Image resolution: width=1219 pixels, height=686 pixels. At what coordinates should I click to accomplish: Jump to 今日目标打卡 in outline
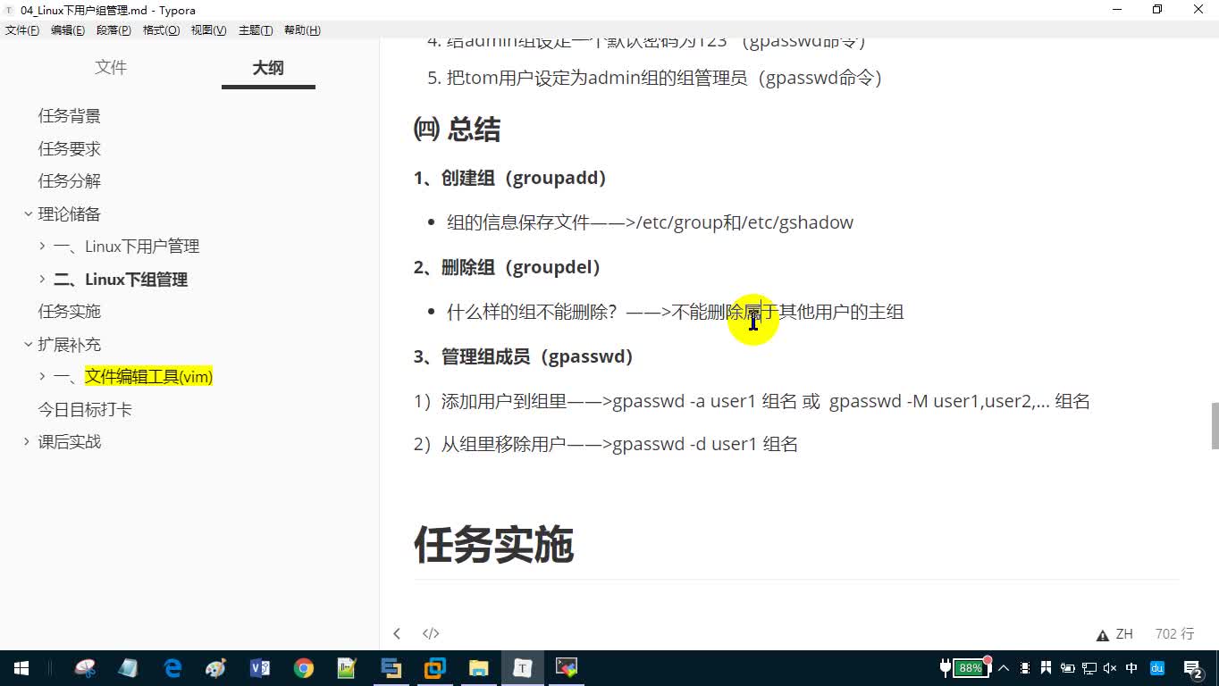[85, 410]
